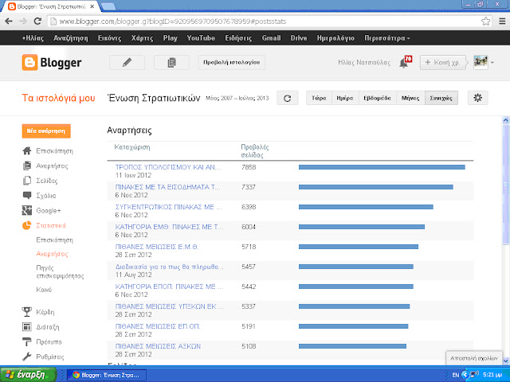Click the Ηλίας Νατσιούλας username text

[364, 62]
